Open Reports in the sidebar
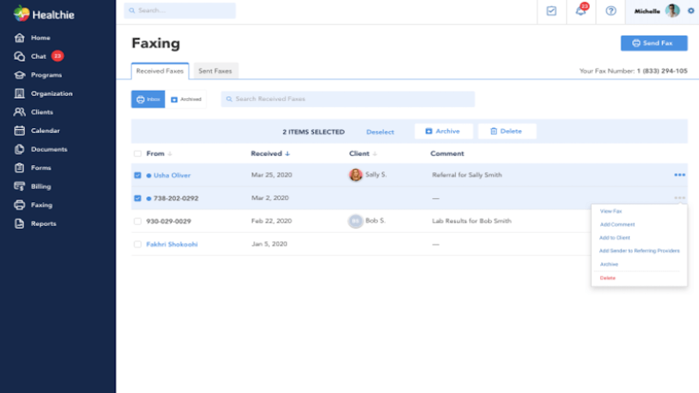Viewport: 699px width, 393px height. pos(43,224)
